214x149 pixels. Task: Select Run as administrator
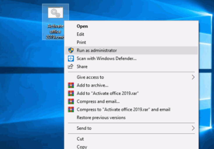131,50
